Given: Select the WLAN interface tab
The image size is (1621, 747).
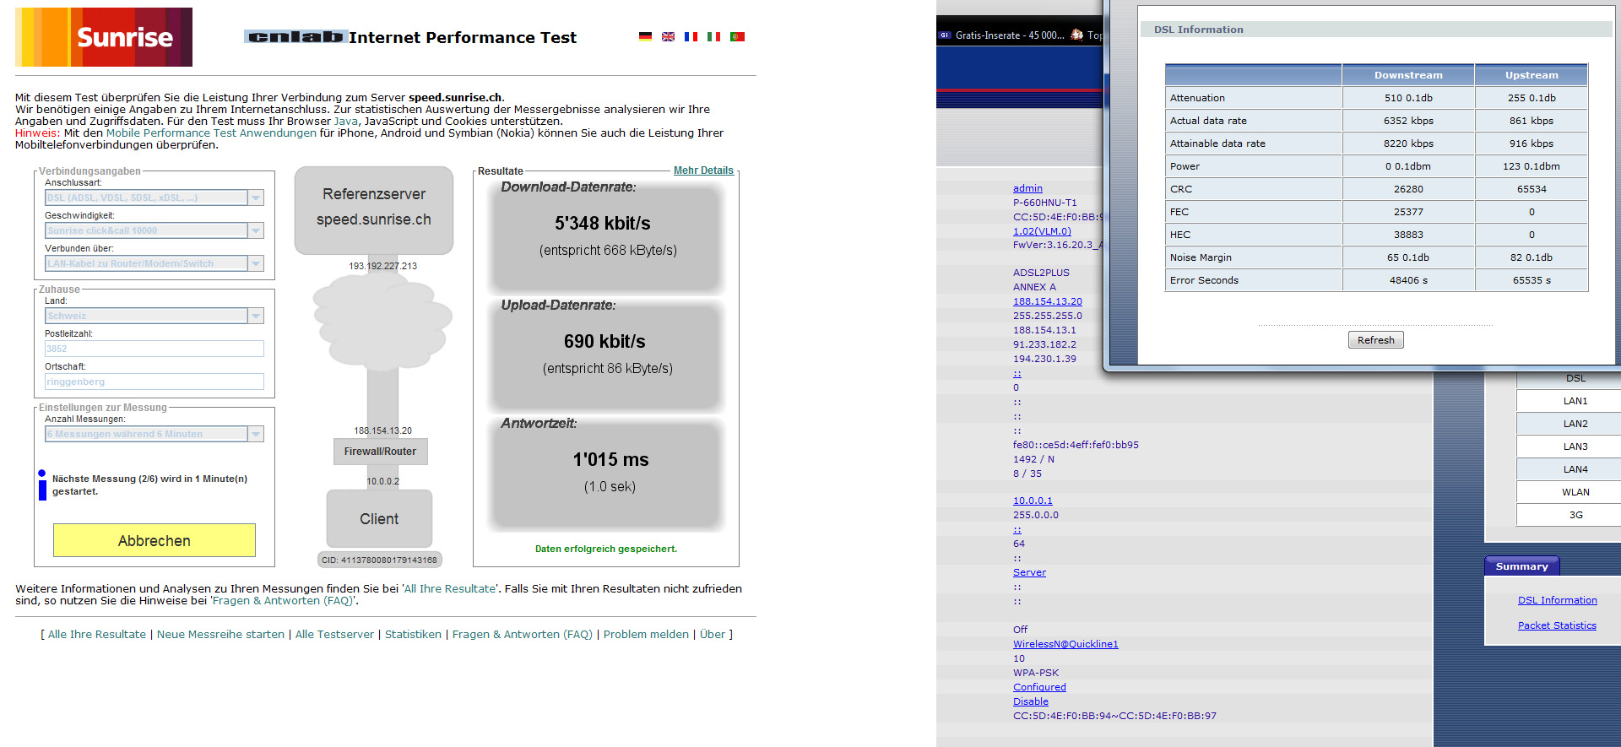Looking at the screenshot, I should (1569, 492).
